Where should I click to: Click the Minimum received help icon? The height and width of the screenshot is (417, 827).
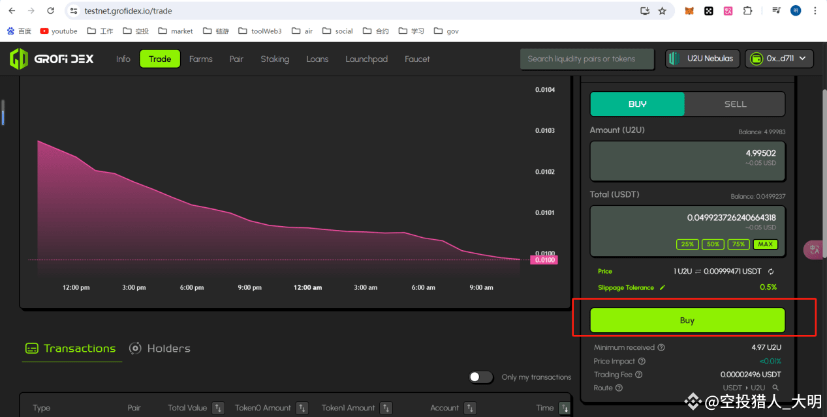[661, 347]
